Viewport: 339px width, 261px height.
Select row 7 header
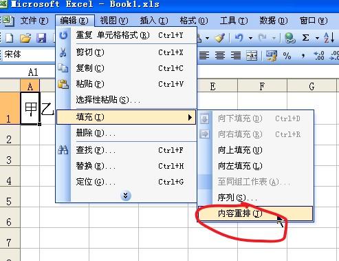(10, 238)
